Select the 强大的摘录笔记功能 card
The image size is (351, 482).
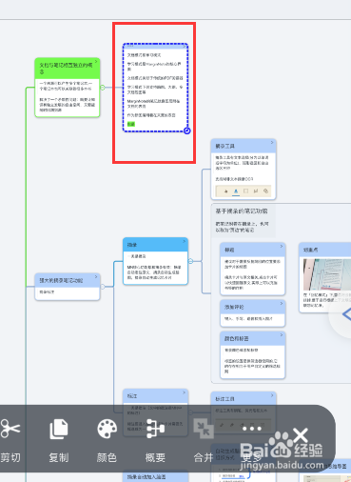pyautogui.click(x=68, y=287)
